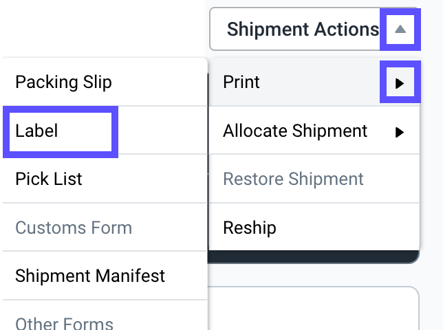Click the black triangle beside Allocate Shipment
This screenshot has width=443, height=330.
coord(400,132)
